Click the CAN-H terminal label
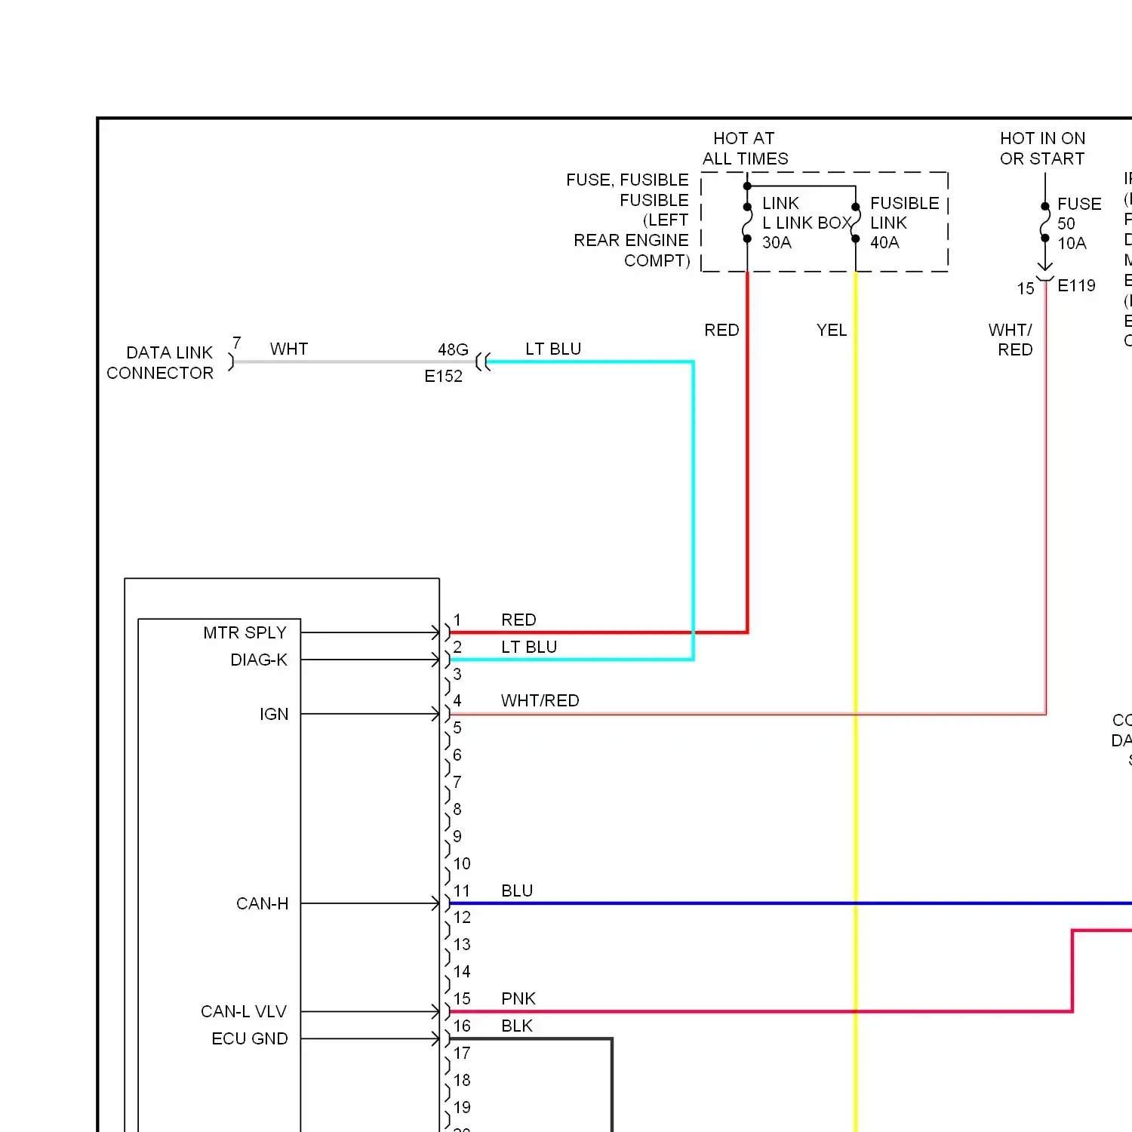The height and width of the screenshot is (1132, 1132). coord(262,903)
